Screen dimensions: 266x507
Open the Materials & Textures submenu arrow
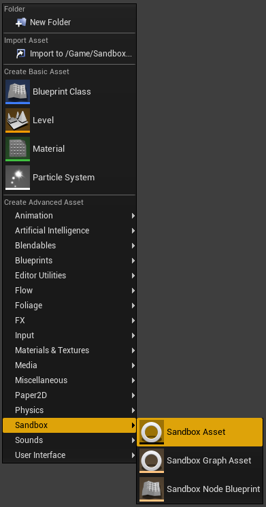coord(133,350)
